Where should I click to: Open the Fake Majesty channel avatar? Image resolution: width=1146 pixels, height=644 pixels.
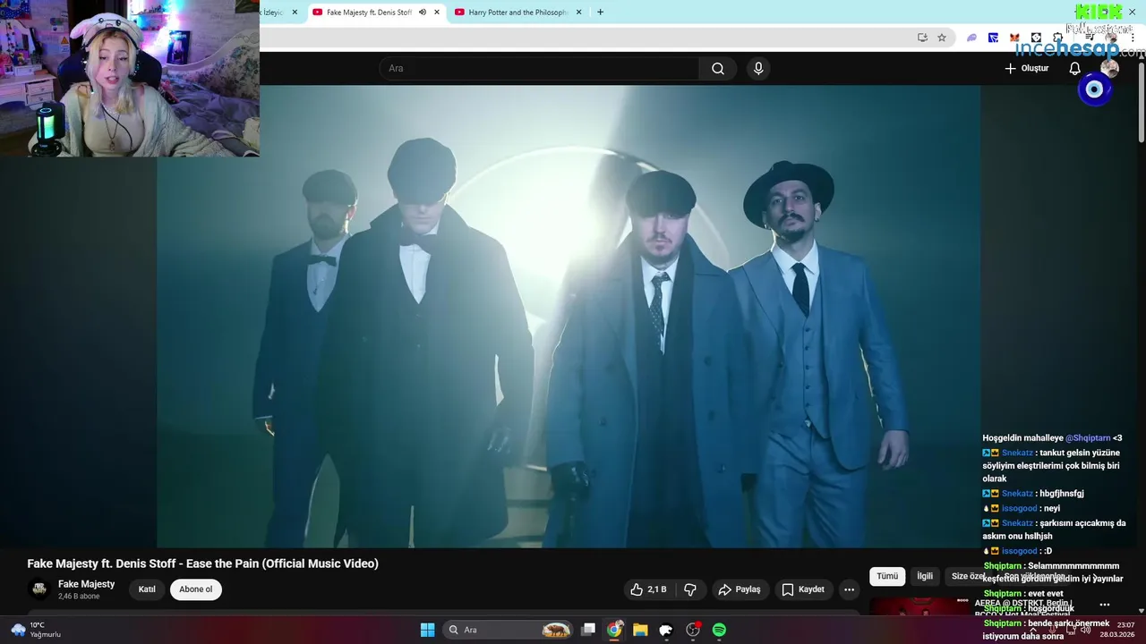[x=38, y=589]
